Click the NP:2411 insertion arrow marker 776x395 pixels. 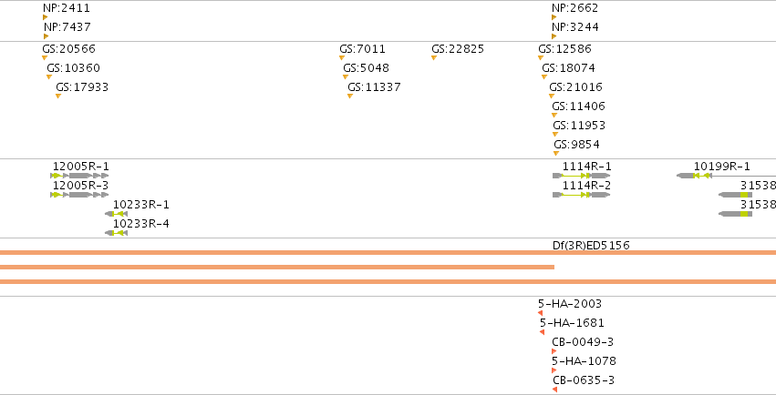[45, 17]
